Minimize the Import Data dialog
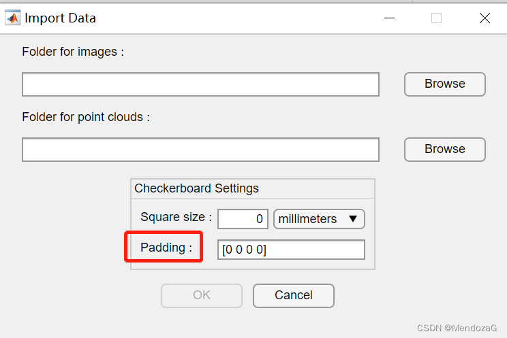The height and width of the screenshot is (338, 507). coord(389,18)
